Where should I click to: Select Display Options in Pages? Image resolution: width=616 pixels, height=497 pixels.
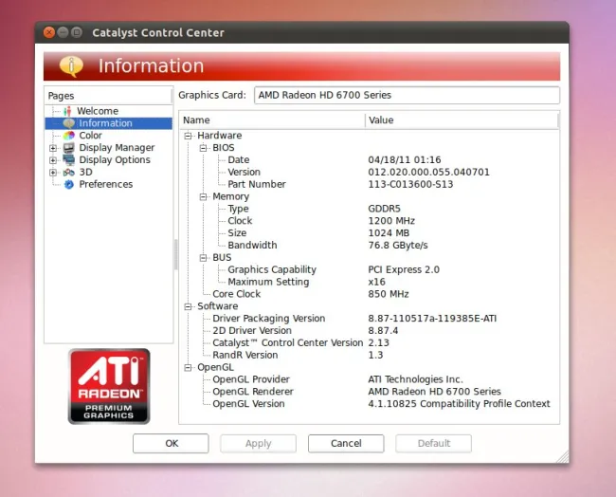115,160
